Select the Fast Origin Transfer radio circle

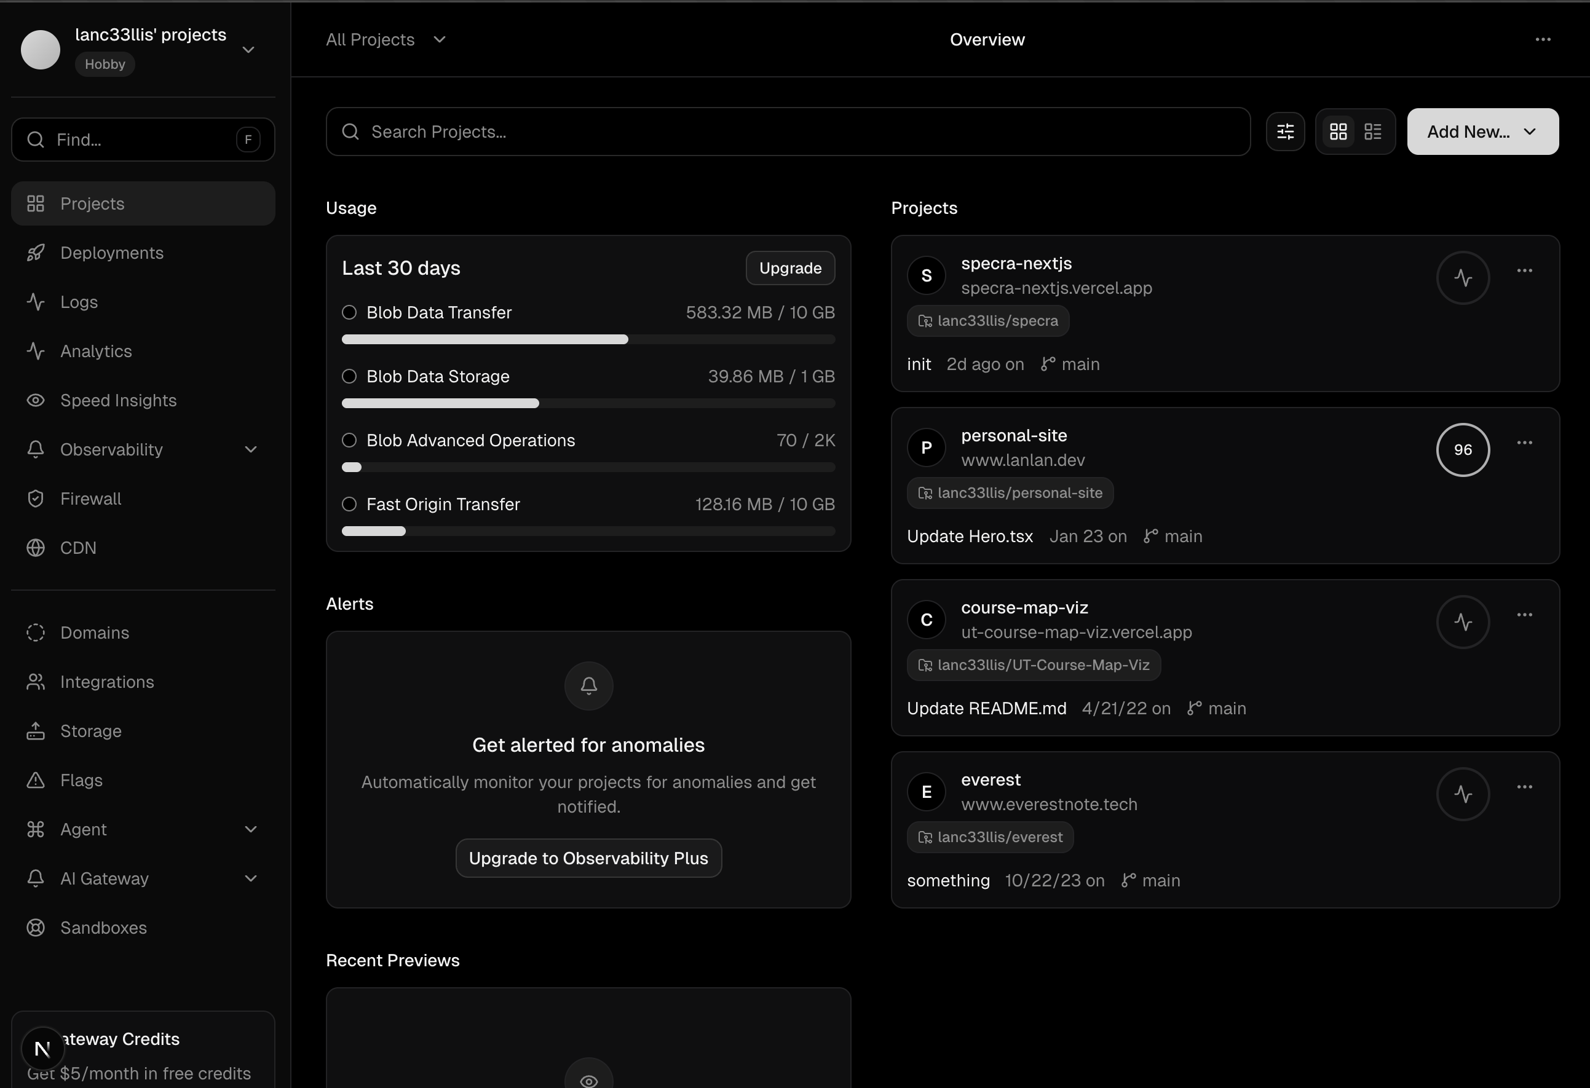349,505
